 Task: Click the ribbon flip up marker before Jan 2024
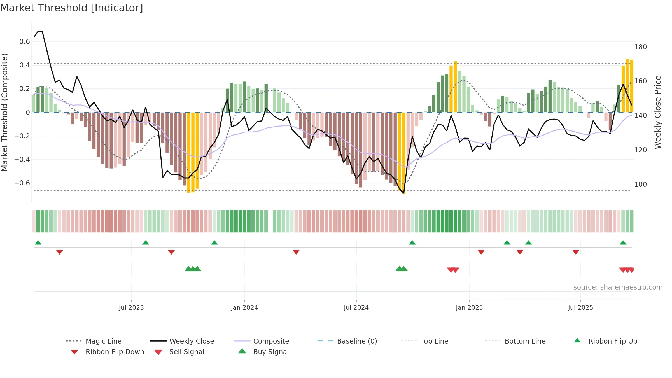click(x=214, y=242)
